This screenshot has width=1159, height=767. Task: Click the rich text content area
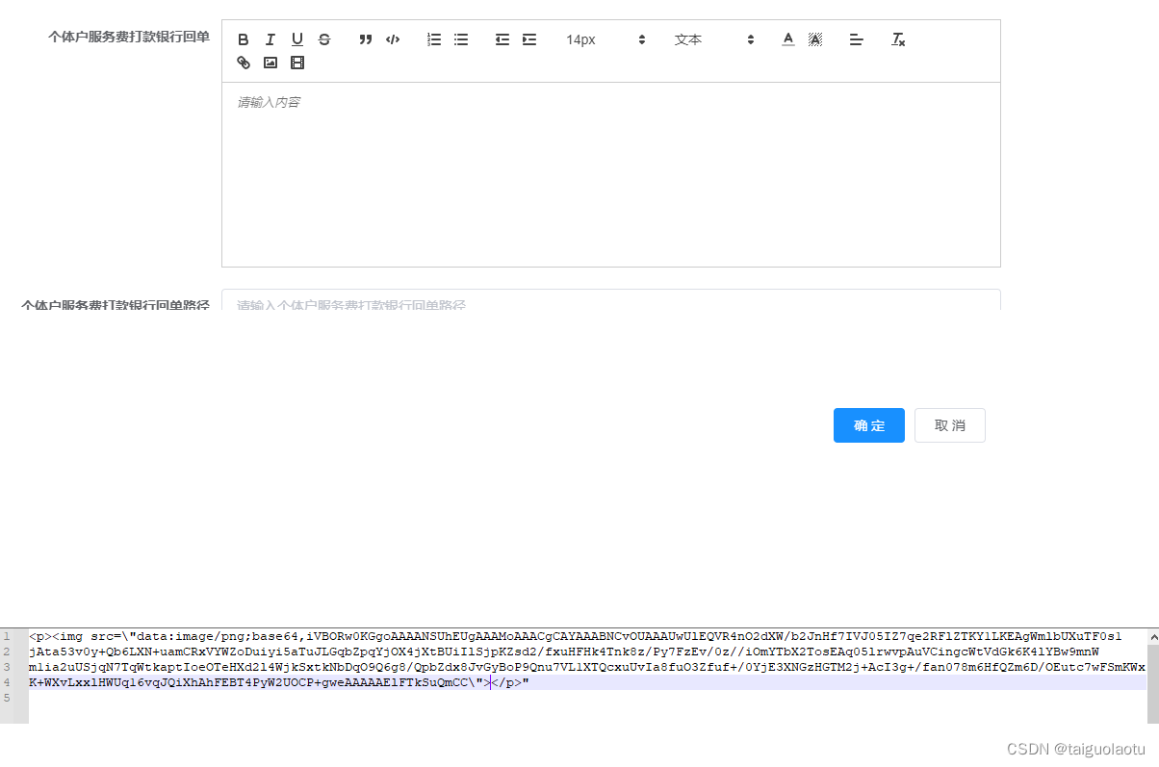point(611,174)
